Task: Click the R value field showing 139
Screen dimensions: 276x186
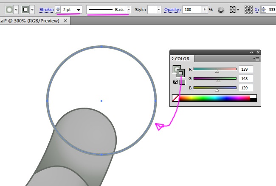Action: pos(246,69)
